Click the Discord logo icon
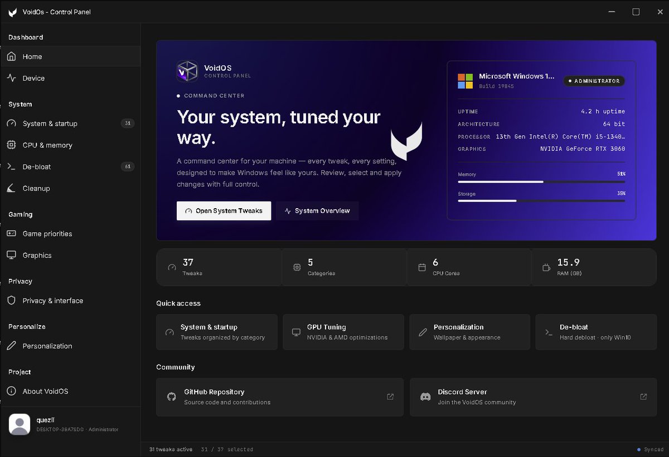 point(425,397)
